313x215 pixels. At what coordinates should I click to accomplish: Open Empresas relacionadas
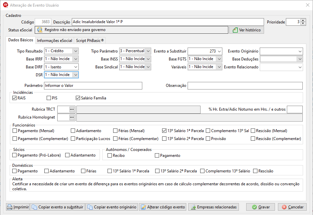(x=214, y=207)
